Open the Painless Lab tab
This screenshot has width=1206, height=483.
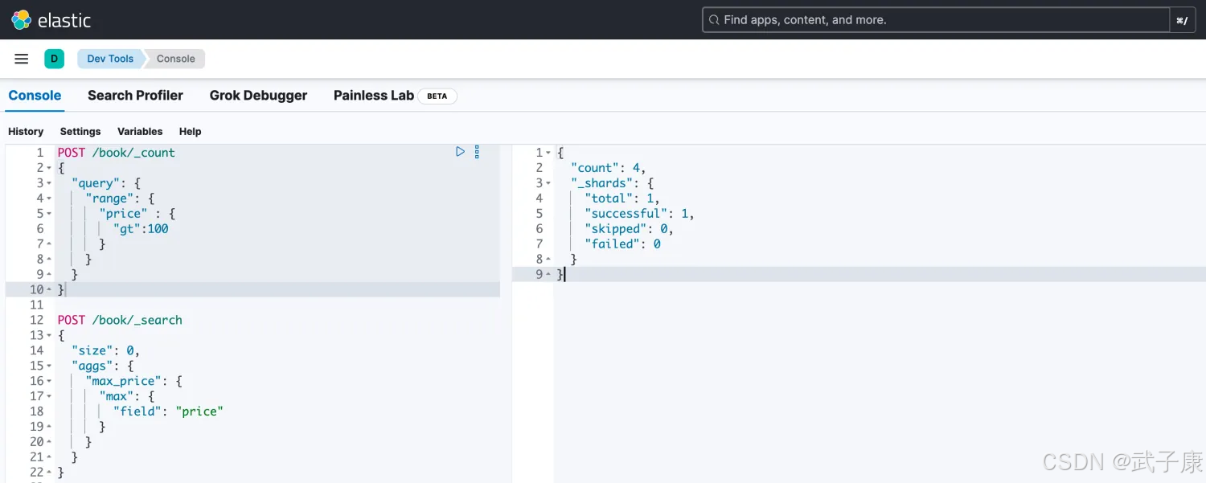click(374, 96)
